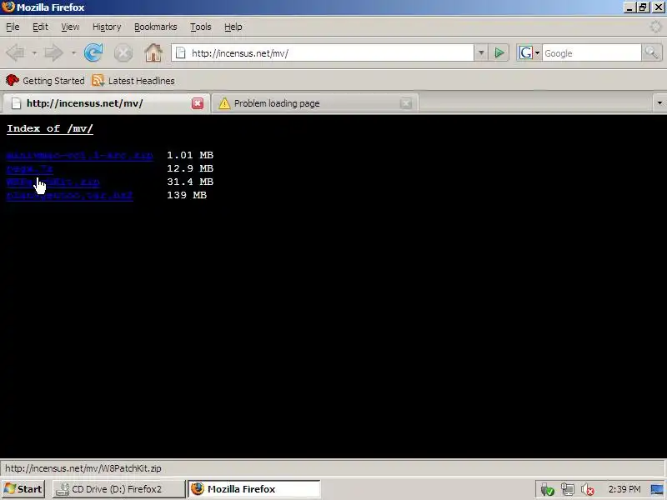Open the Help menu
The width and height of the screenshot is (667, 500).
233,27
